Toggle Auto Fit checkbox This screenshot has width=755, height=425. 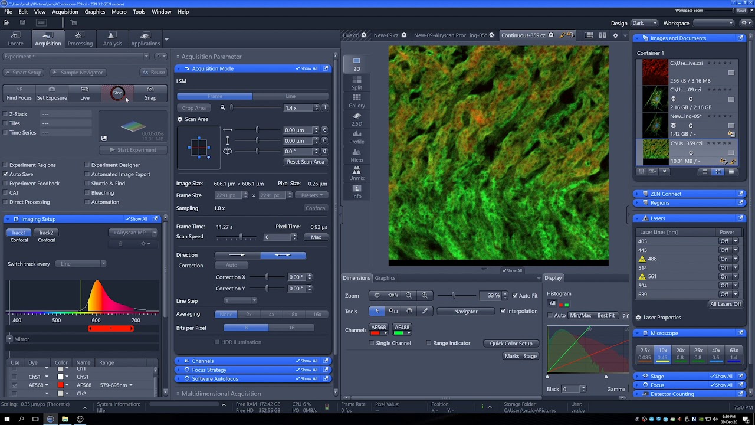[515, 295]
